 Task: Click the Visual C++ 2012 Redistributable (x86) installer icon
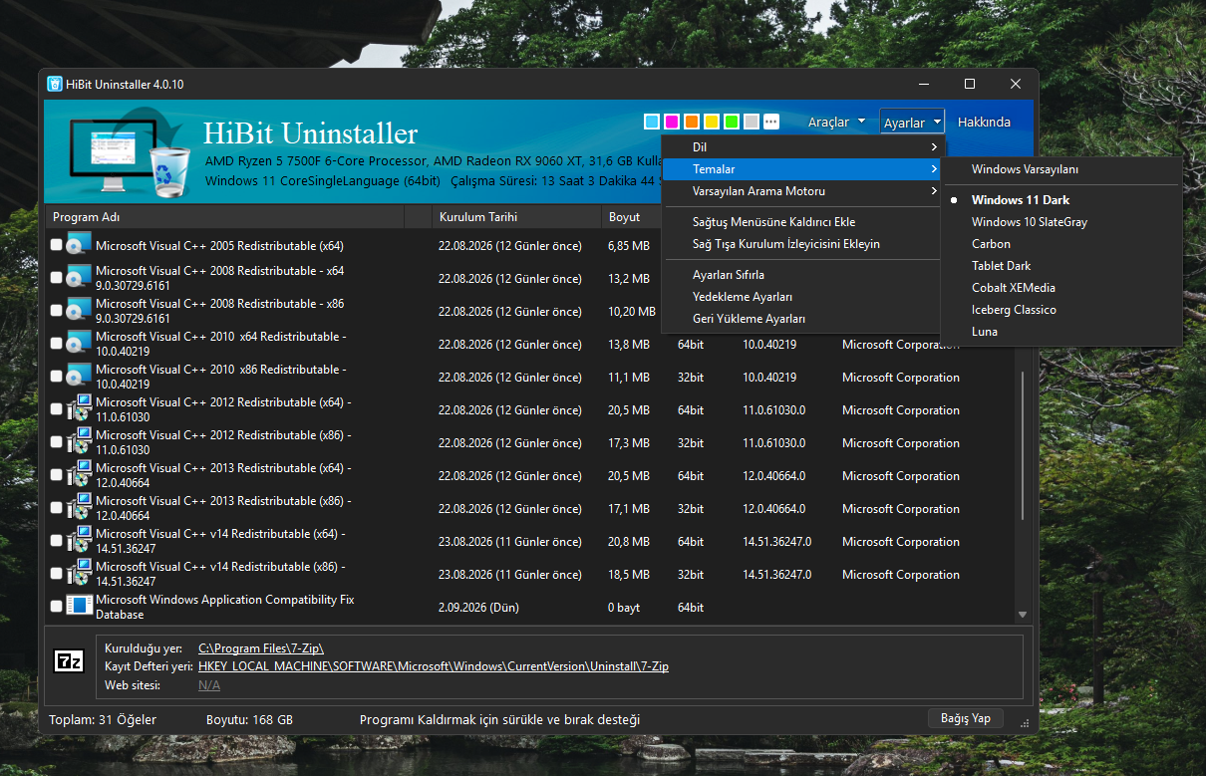point(79,442)
